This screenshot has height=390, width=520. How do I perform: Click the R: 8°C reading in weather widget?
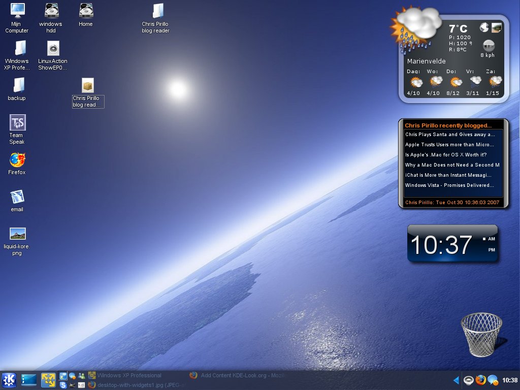pos(458,49)
